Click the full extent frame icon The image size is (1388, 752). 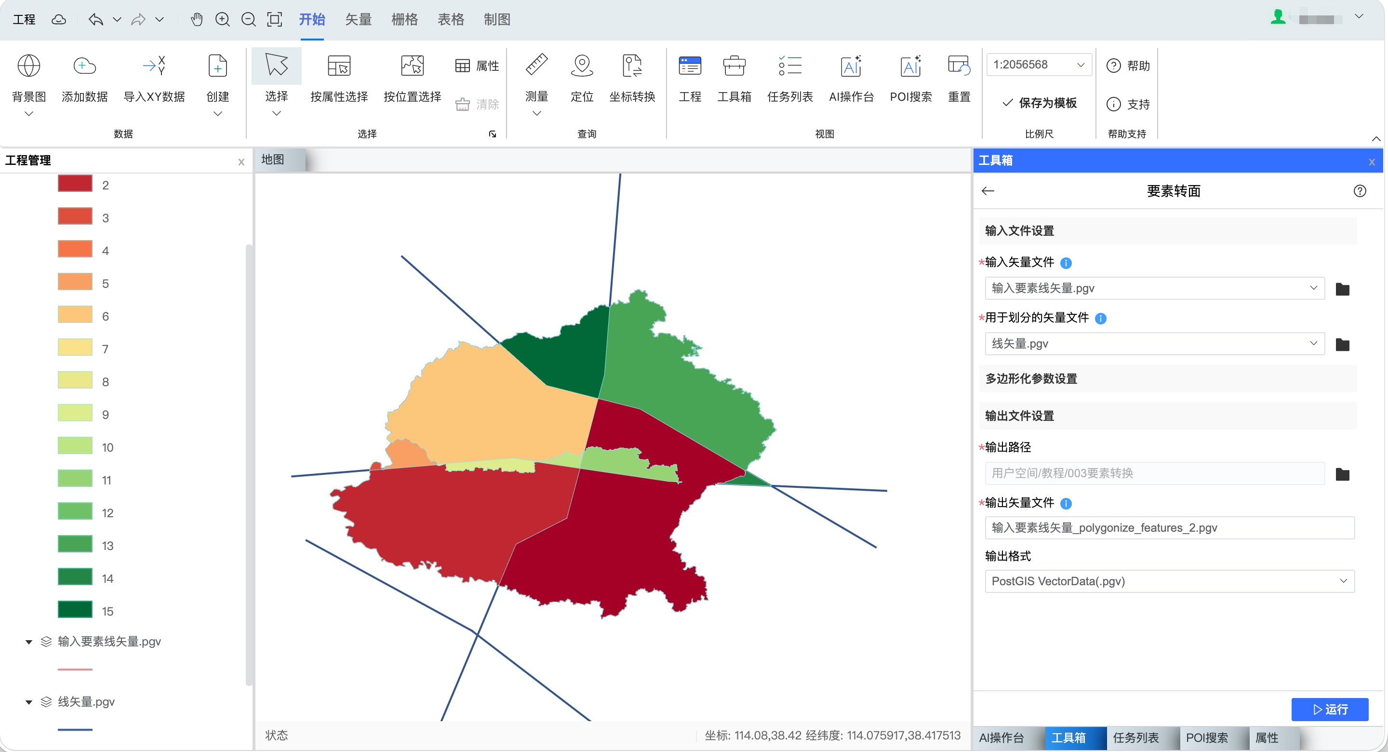click(275, 19)
